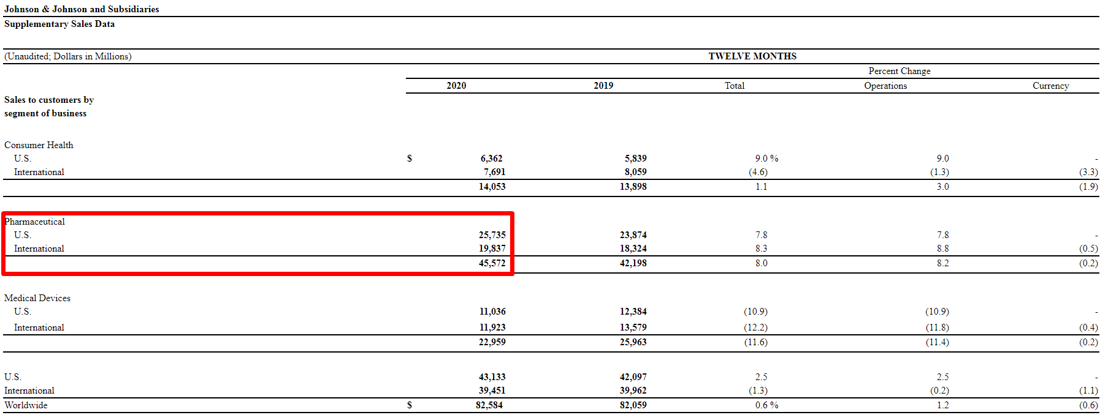1111x415 pixels.
Task: Select the '(11.6)' total change cell
Action: point(756,342)
